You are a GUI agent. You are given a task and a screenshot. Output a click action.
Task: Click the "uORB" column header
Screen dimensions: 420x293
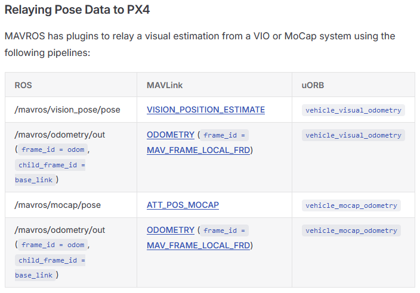coord(313,85)
